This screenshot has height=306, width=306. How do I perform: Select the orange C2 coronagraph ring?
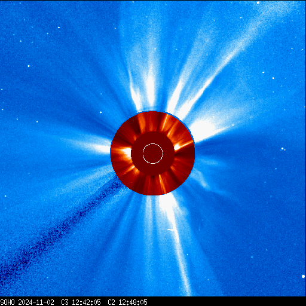(152, 153)
